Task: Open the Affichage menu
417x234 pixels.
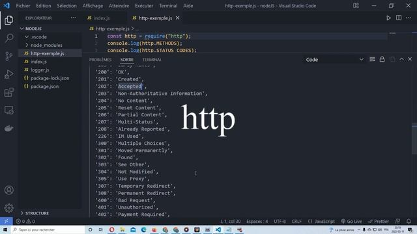Action: pos(93,6)
